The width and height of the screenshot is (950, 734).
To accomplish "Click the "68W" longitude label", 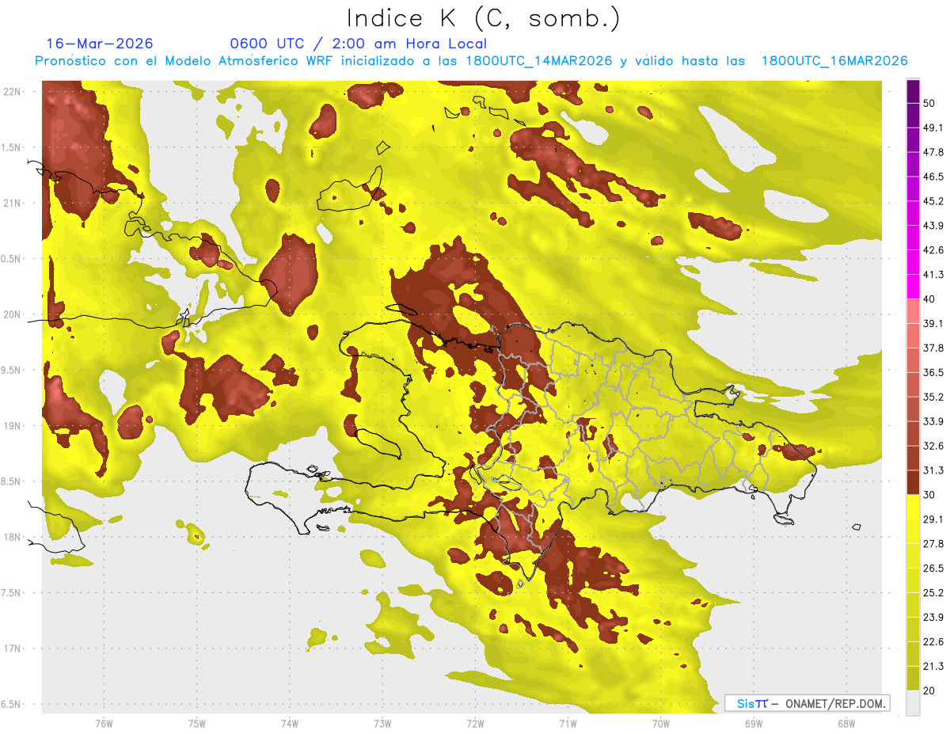I will [845, 723].
